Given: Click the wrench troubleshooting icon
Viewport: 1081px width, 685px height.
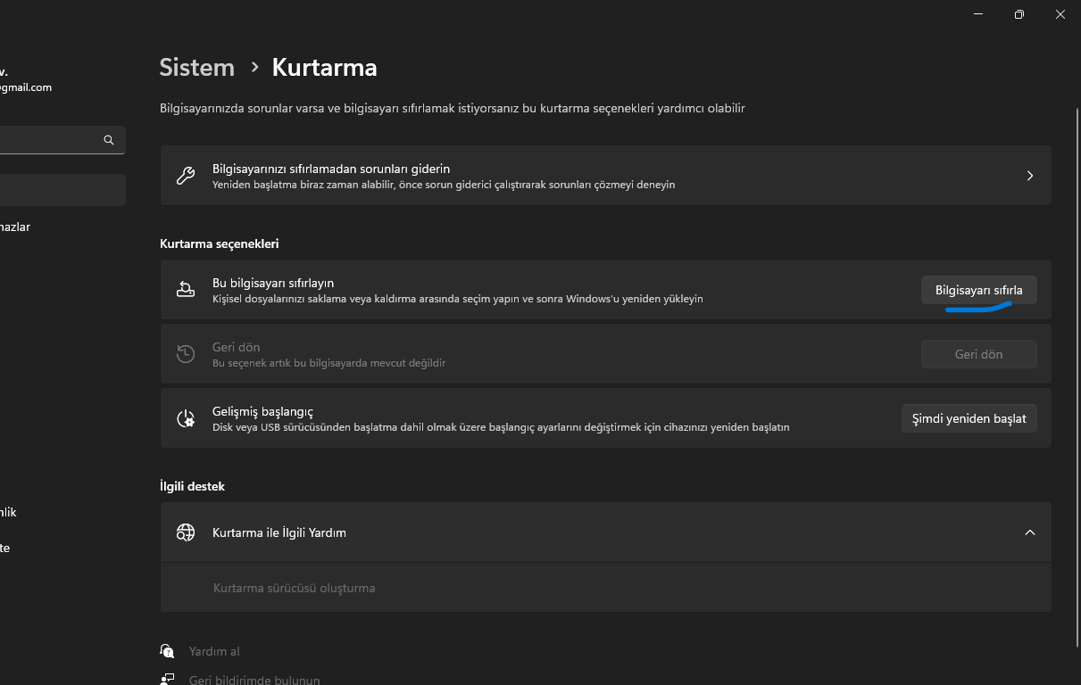Looking at the screenshot, I should tap(186, 176).
